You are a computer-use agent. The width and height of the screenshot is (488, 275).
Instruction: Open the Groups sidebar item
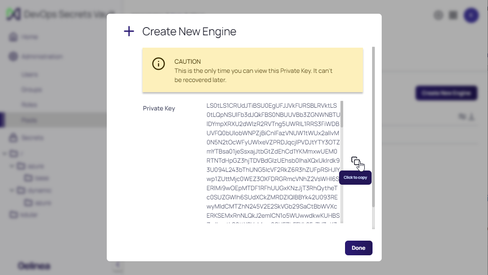tap(31, 89)
